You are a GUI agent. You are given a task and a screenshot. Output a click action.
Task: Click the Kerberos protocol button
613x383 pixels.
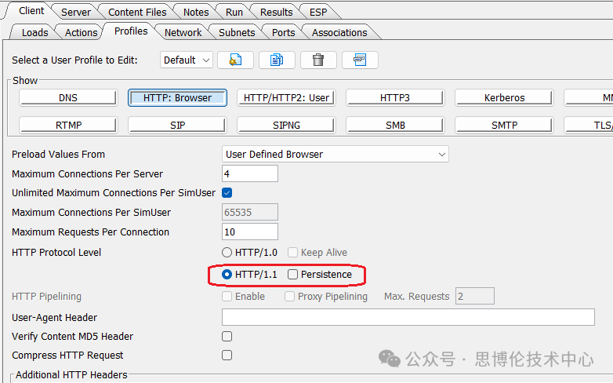click(504, 98)
